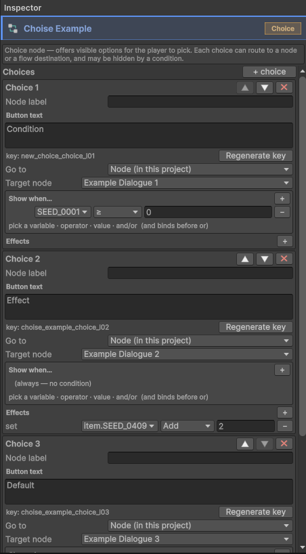306x554 pixels.
Task: Click the scrollbar up arrow
Action: 303,71
